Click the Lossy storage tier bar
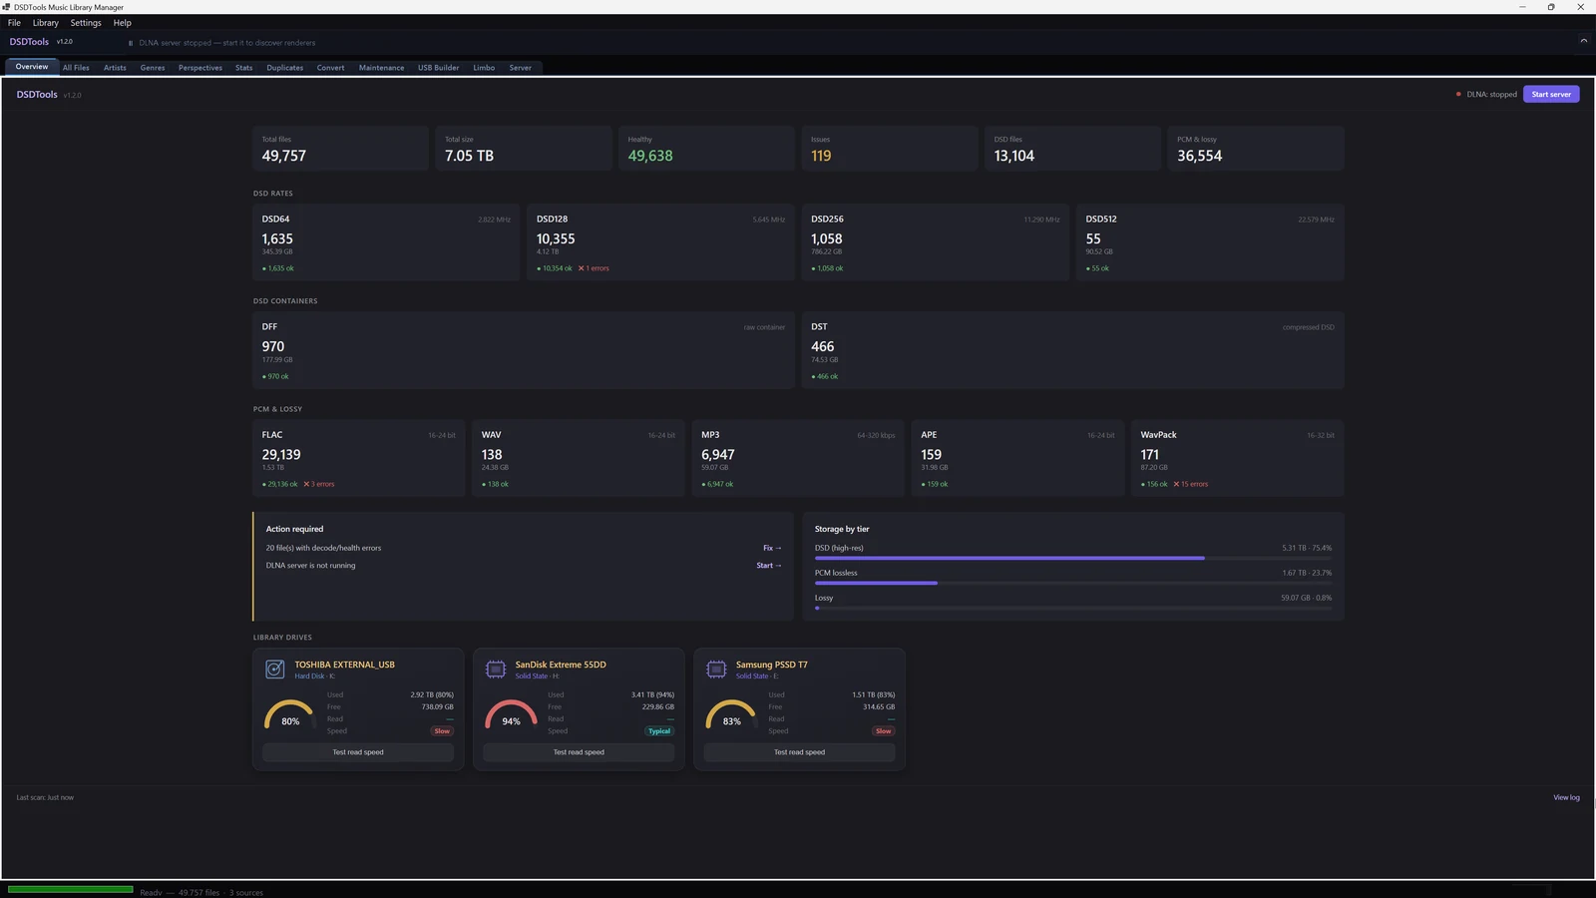 (x=1073, y=608)
